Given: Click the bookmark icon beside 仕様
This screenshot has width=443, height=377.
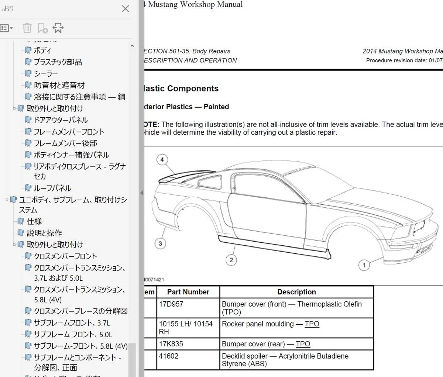Looking at the screenshot, I should pyautogui.click(x=21, y=221).
